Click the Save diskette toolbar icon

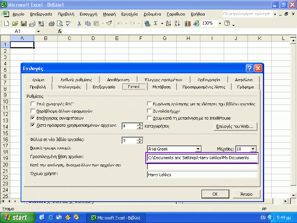24,23
